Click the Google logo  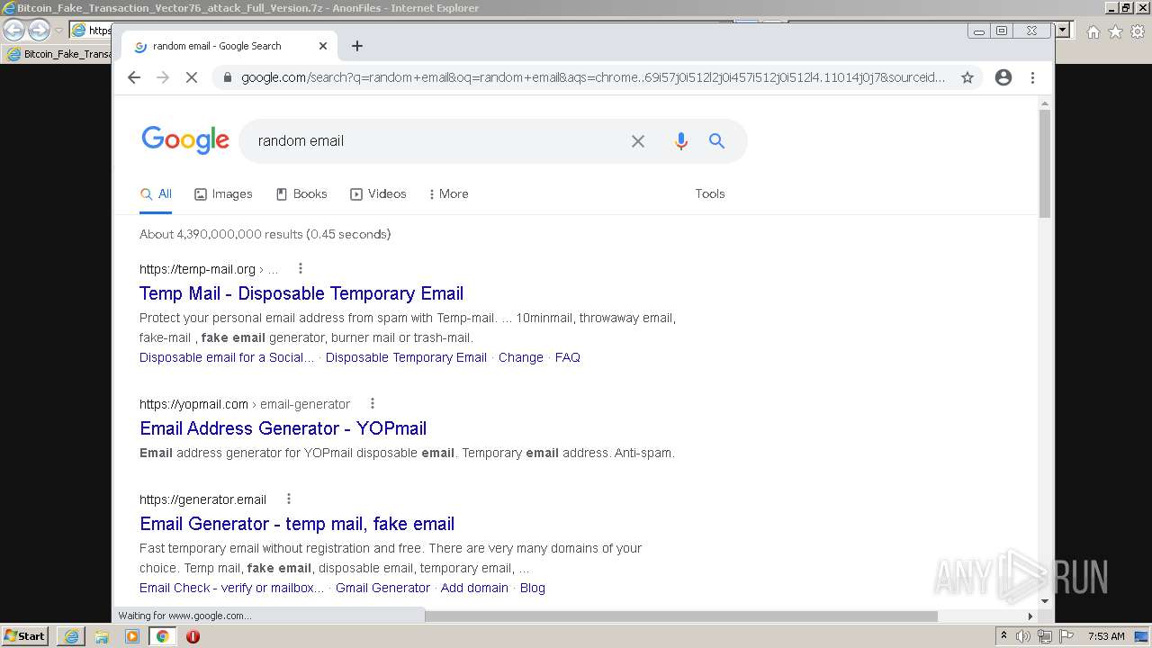click(185, 140)
